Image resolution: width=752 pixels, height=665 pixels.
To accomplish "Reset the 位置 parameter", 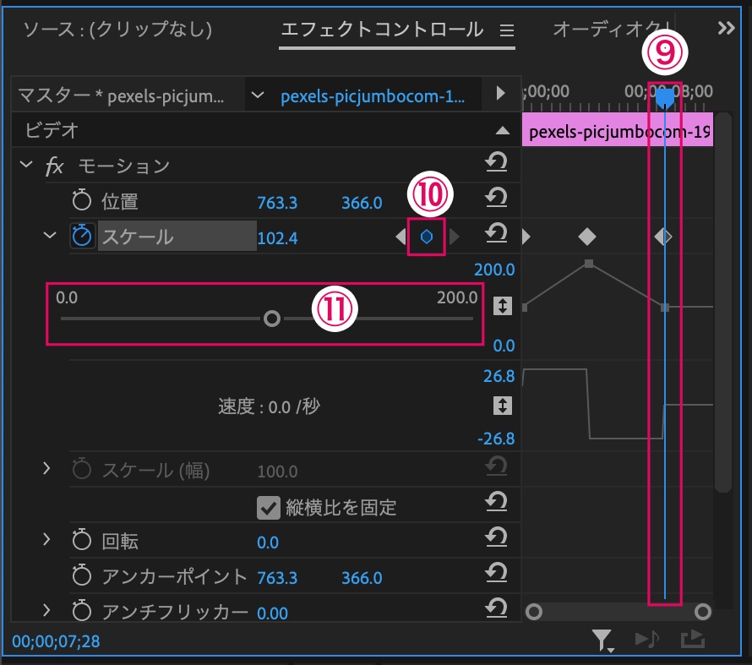I will [x=496, y=198].
